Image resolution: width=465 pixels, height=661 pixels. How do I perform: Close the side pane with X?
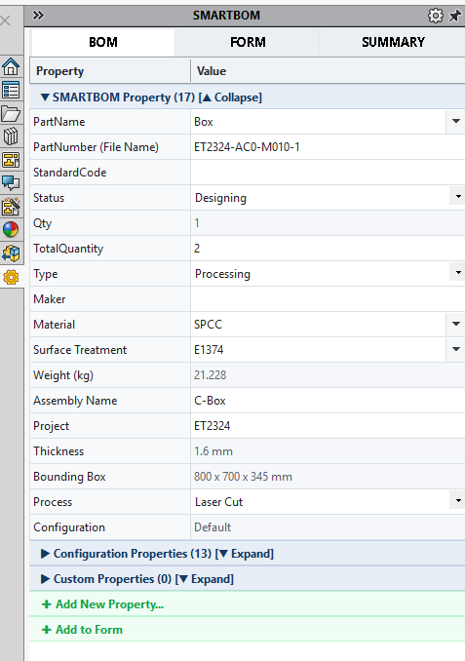6,20
